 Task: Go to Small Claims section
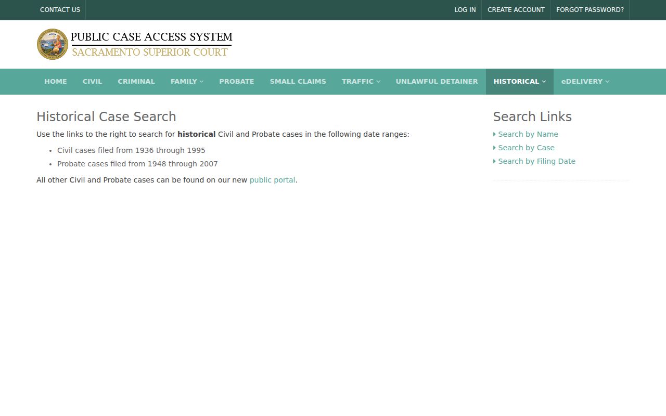tap(298, 82)
